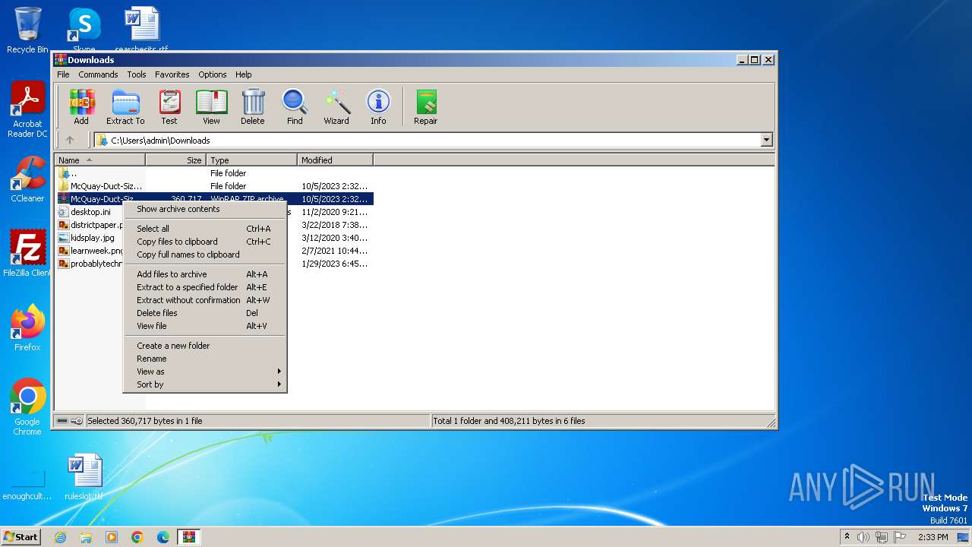
Task: Click the 2:33 PM system clock
Action: [x=933, y=537]
